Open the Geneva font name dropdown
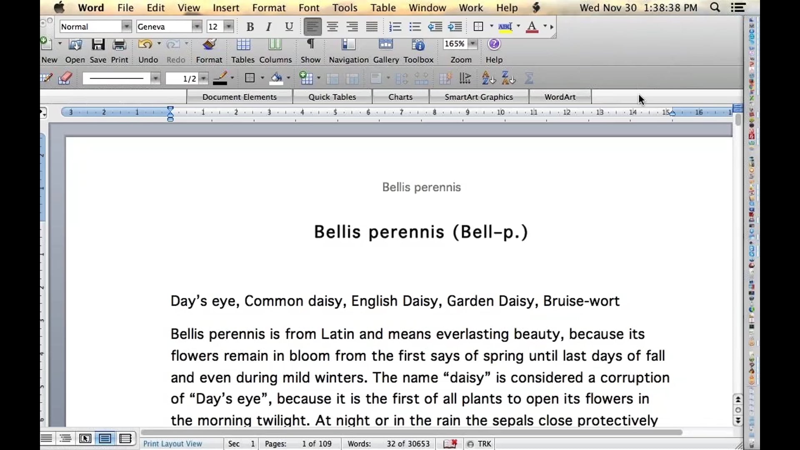This screenshot has width=800, height=450. tap(196, 27)
